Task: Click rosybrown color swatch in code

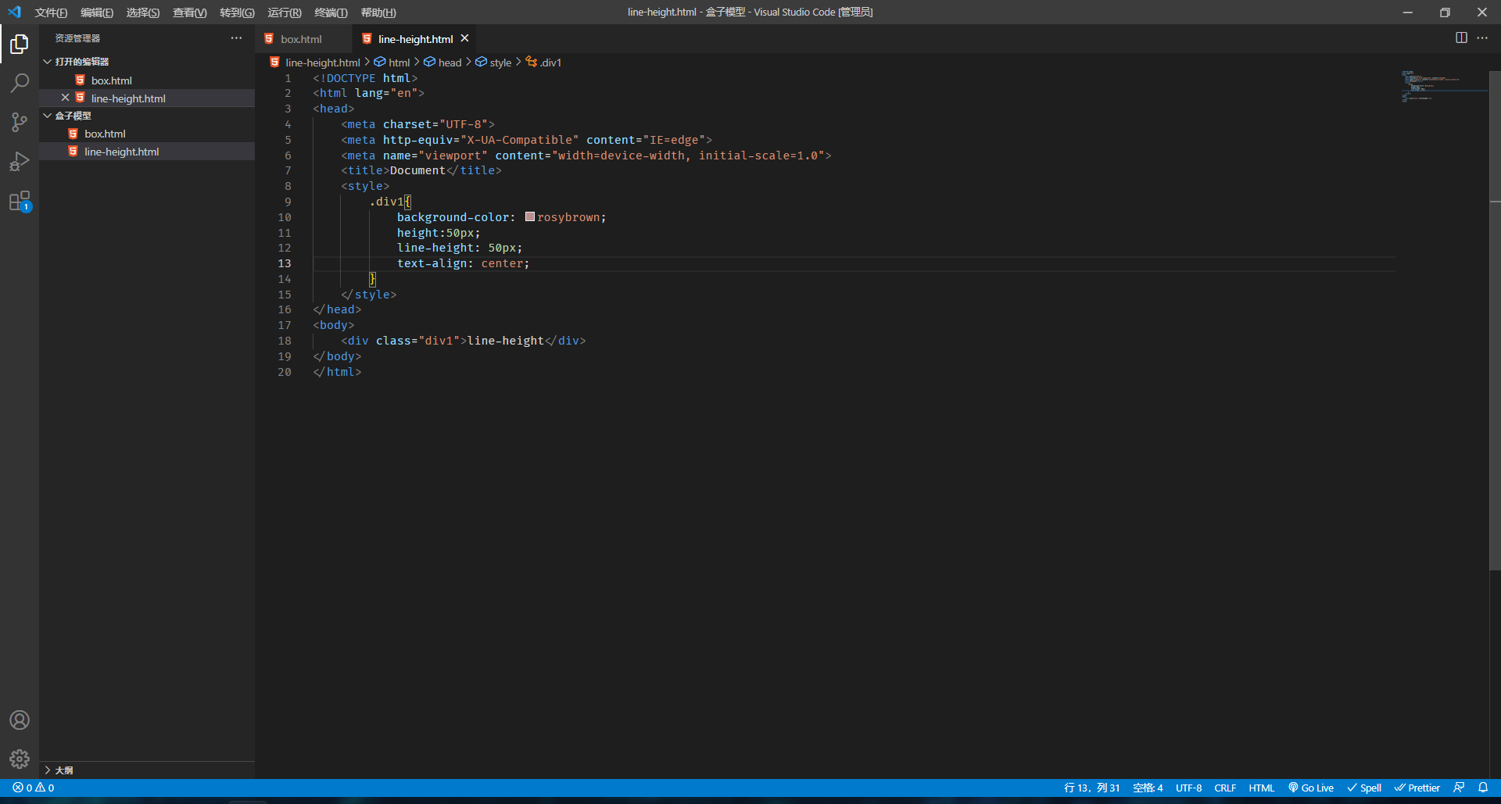Action: (530, 216)
